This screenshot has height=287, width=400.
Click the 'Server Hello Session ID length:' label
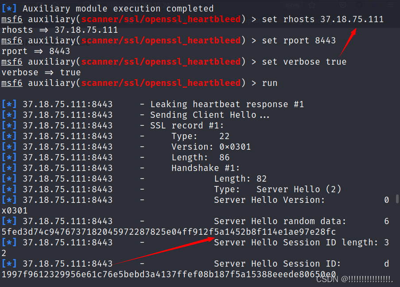point(296,243)
